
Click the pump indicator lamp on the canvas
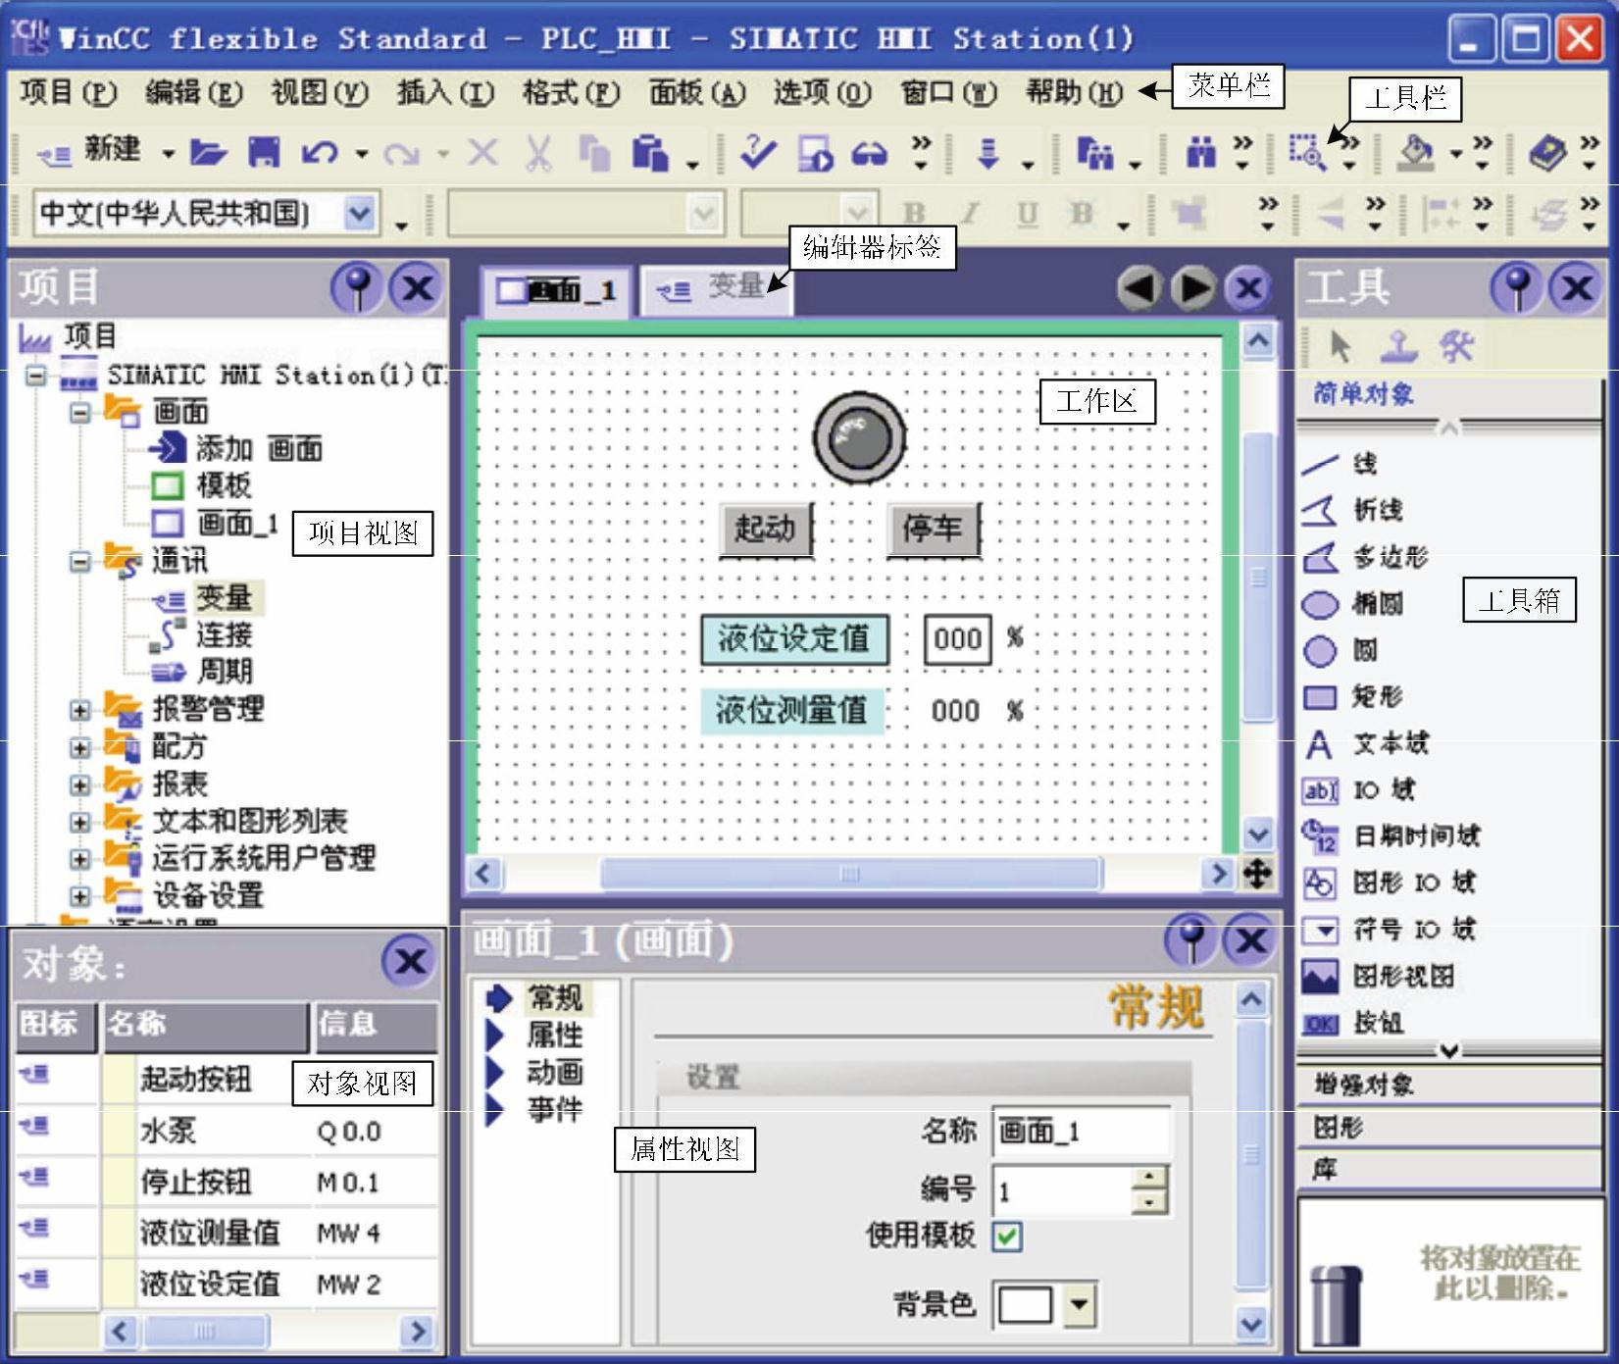tap(859, 438)
